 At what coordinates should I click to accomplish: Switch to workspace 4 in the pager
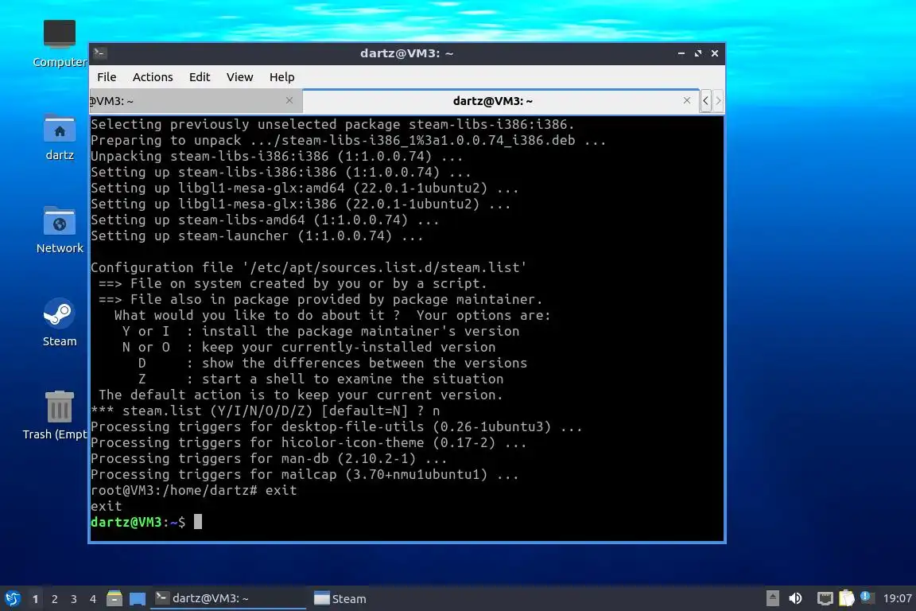point(93,599)
